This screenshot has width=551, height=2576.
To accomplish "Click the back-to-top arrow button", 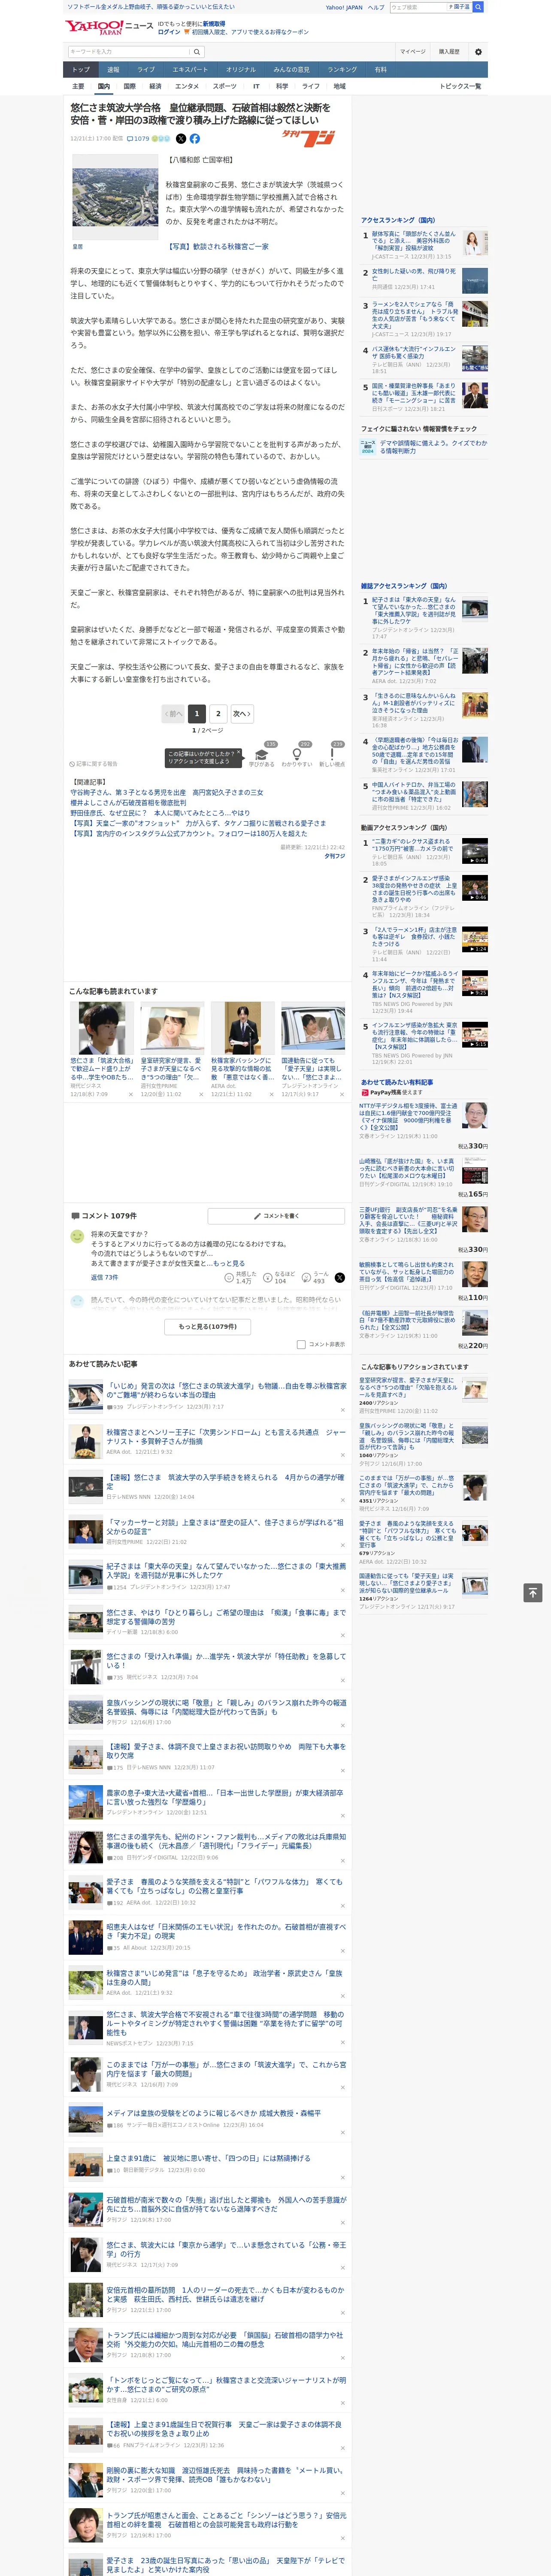I will [x=533, y=1593].
